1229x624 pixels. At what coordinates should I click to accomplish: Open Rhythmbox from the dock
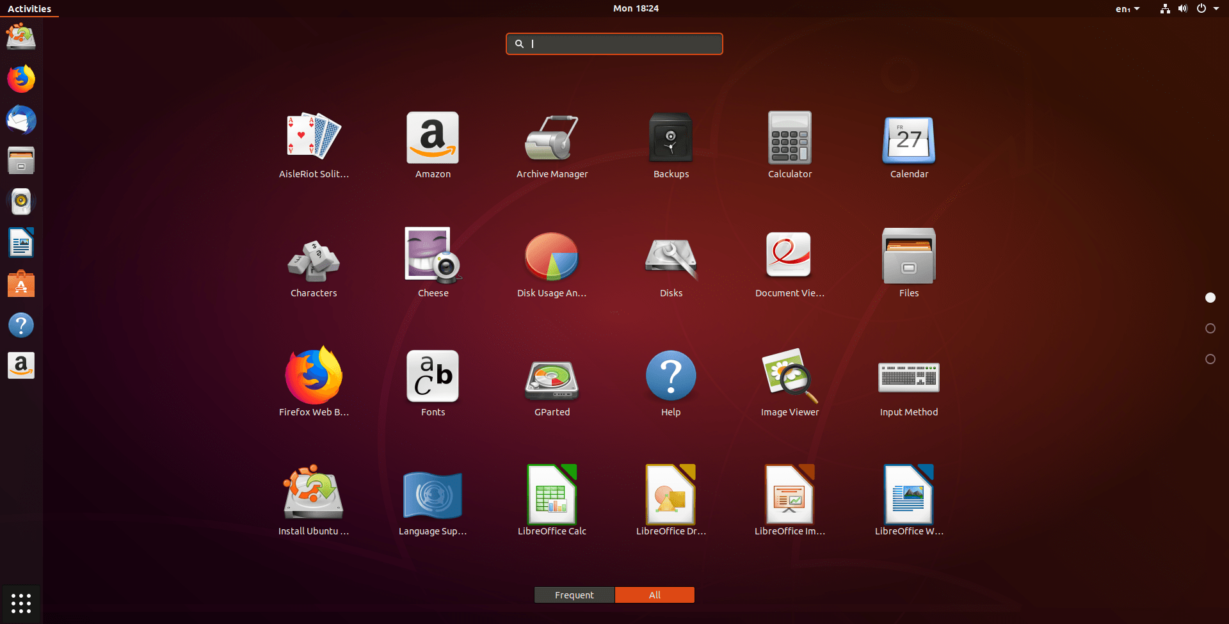click(21, 202)
